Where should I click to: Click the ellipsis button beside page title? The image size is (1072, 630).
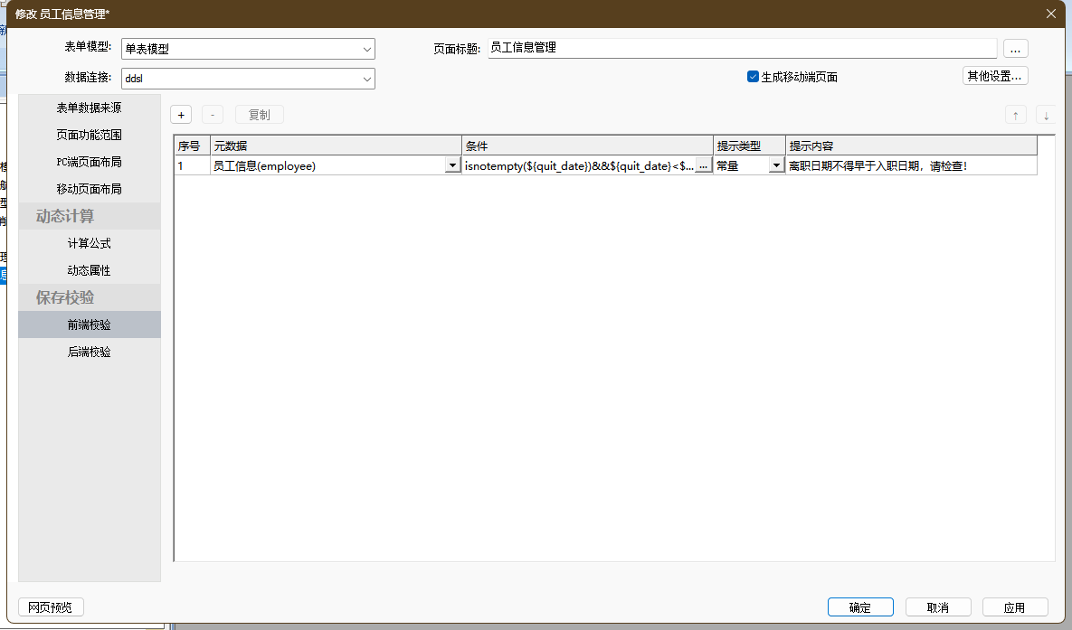click(x=1015, y=49)
